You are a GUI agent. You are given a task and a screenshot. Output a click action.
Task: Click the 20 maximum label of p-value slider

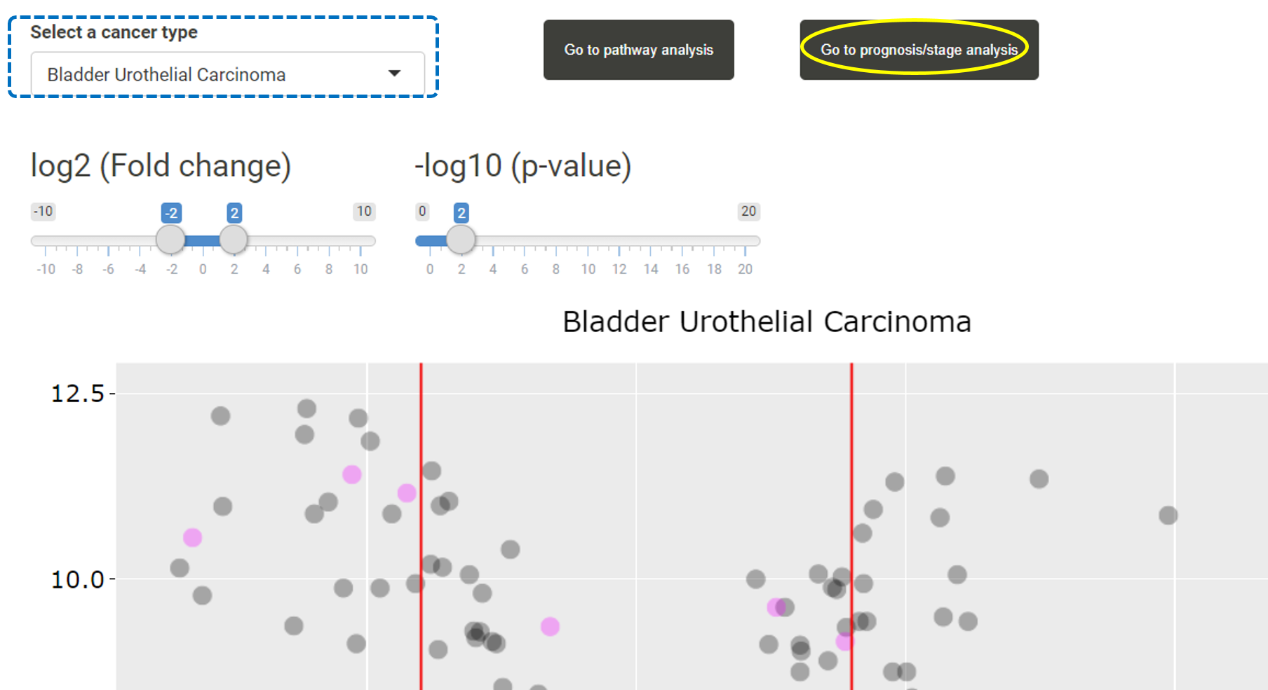(748, 212)
